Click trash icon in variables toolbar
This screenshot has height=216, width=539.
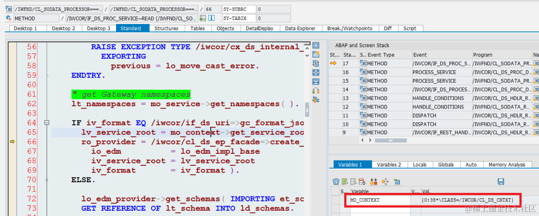click(x=336, y=181)
